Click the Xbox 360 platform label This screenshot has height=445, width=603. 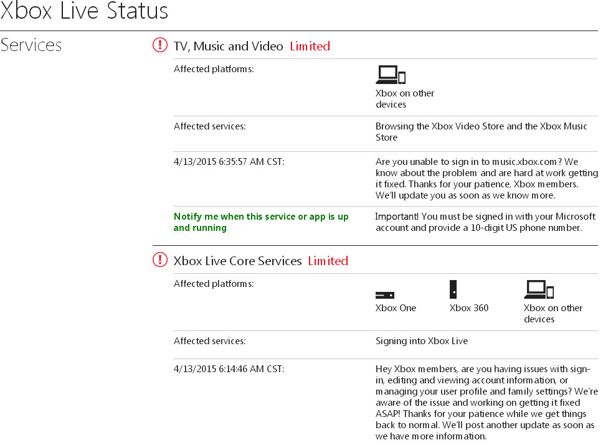coord(469,308)
